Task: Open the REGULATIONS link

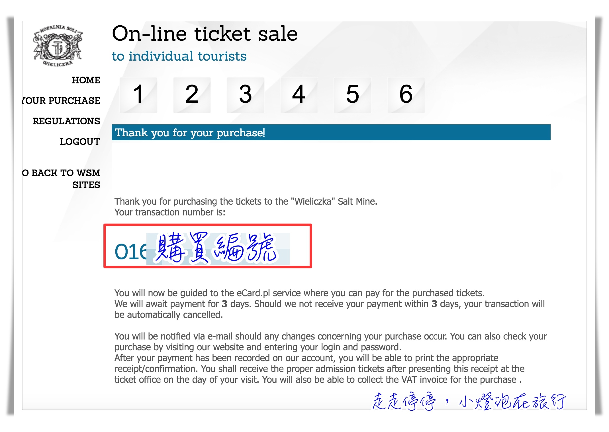Action: [66, 121]
